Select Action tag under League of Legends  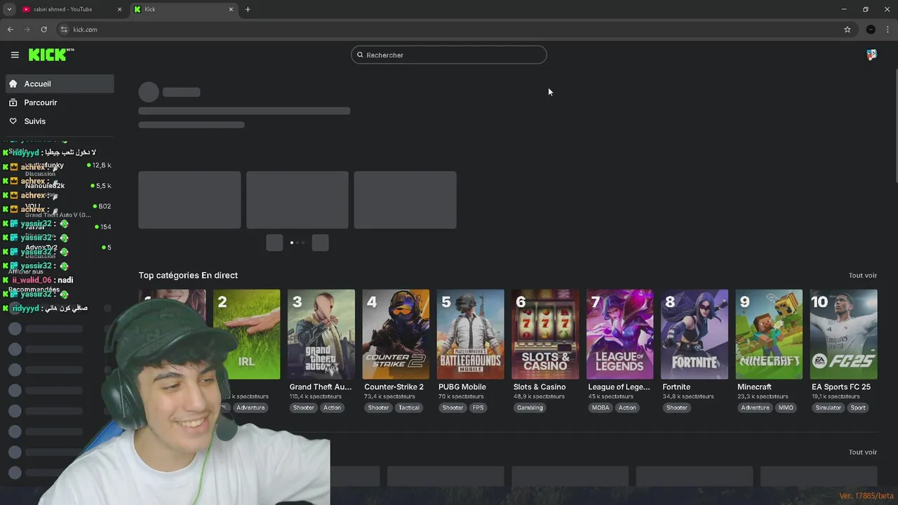(x=627, y=408)
